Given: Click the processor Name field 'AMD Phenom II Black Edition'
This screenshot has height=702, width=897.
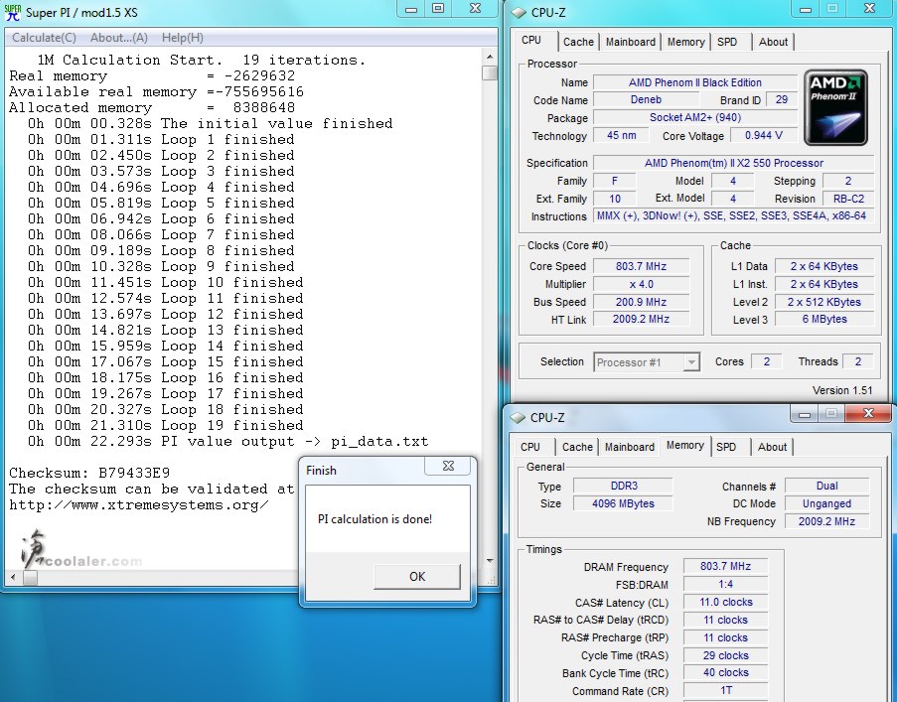Looking at the screenshot, I should click(695, 82).
